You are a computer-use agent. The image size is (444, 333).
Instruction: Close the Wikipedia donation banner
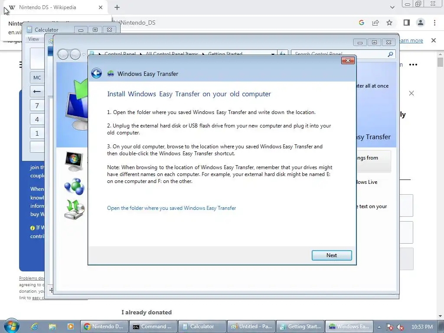[x=411, y=93]
